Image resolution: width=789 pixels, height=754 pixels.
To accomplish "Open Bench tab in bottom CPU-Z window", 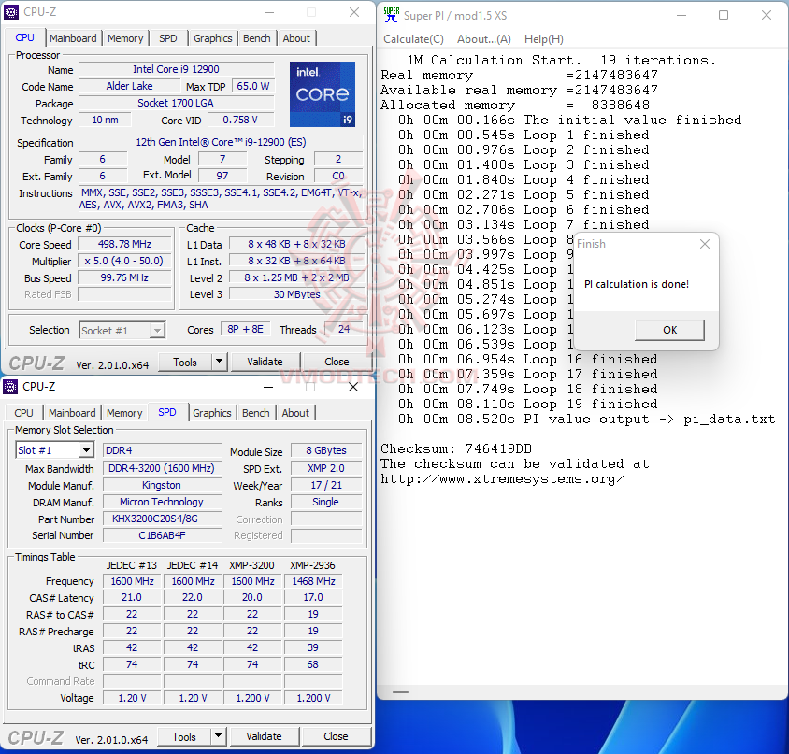I will click(x=255, y=413).
